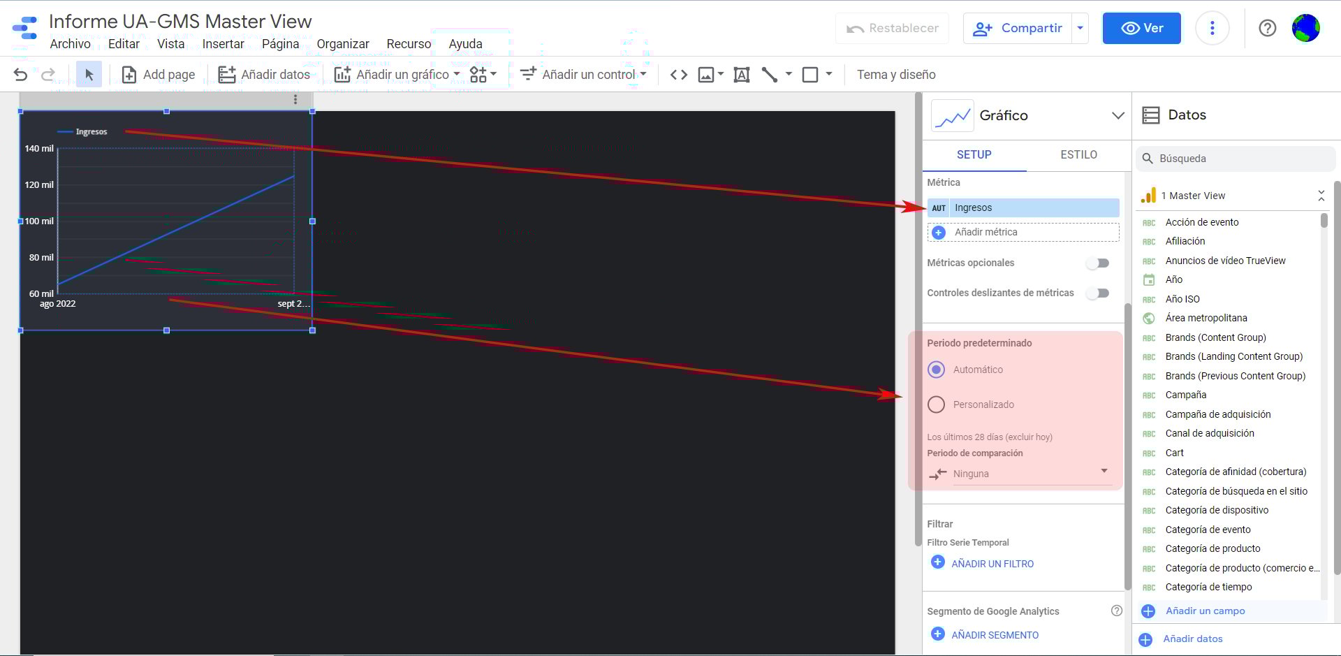Open the three-dot more options menu

pyautogui.click(x=1212, y=28)
